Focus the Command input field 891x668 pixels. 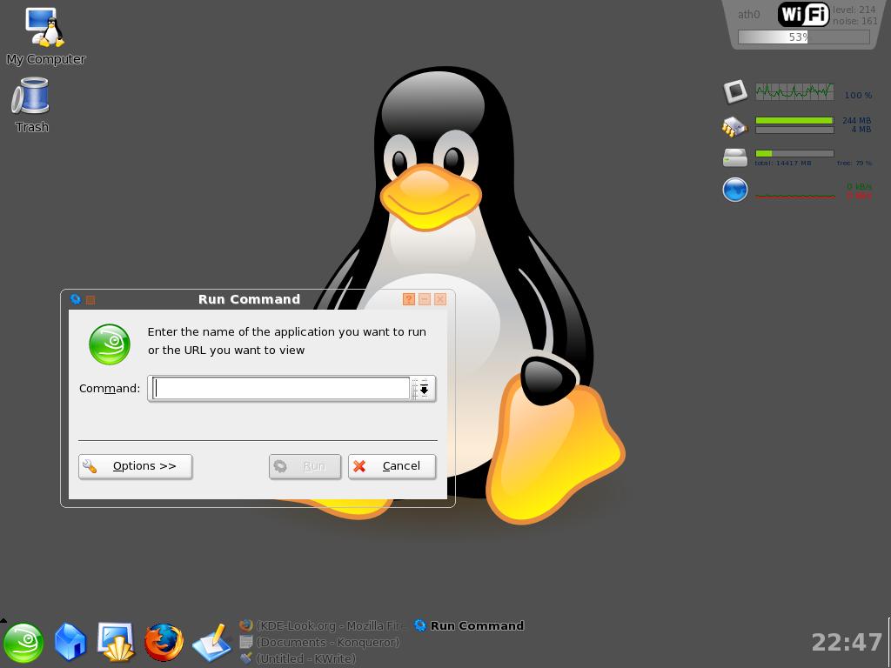pos(281,389)
